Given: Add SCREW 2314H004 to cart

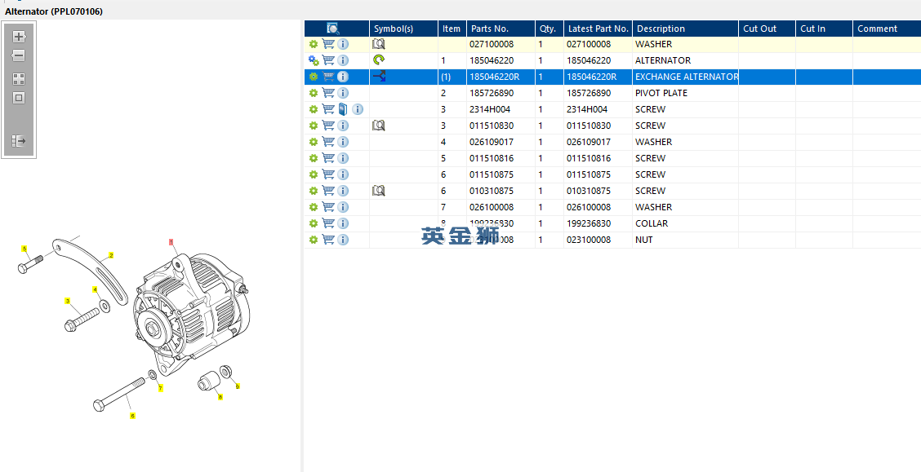Looking at the screenshot, I should click(328, 109).
